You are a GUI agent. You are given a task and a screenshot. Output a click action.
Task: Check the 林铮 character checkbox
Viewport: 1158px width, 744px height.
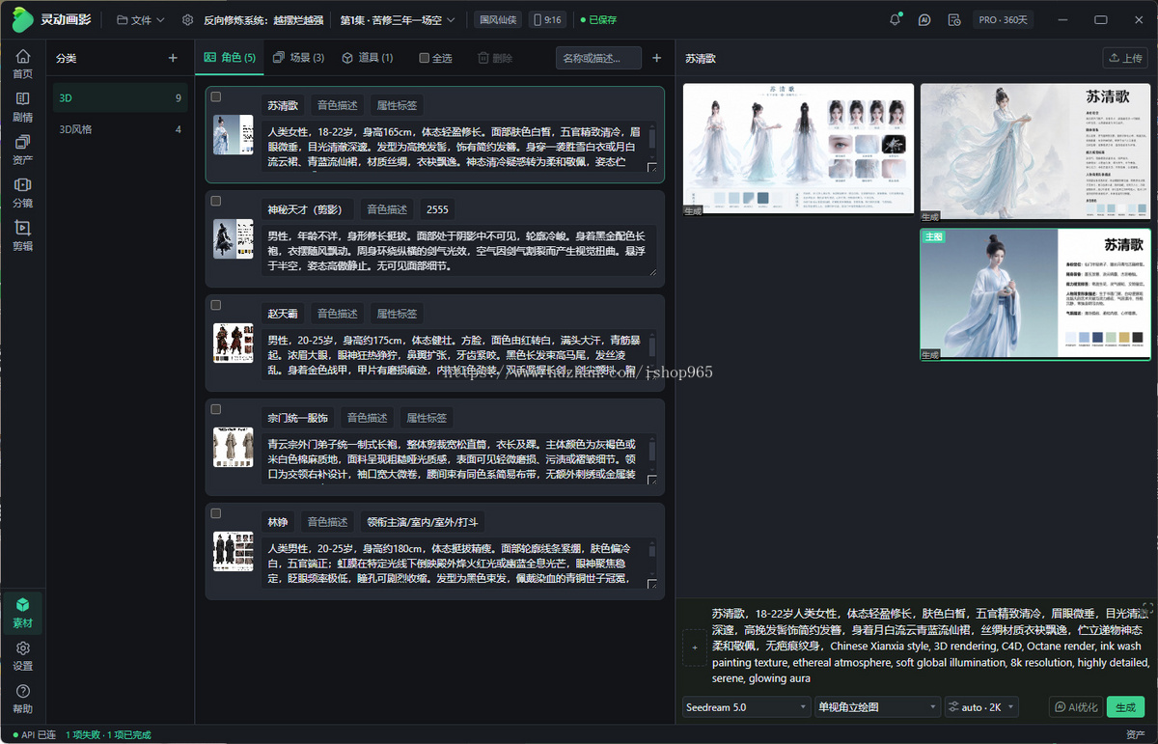(216, 513)
